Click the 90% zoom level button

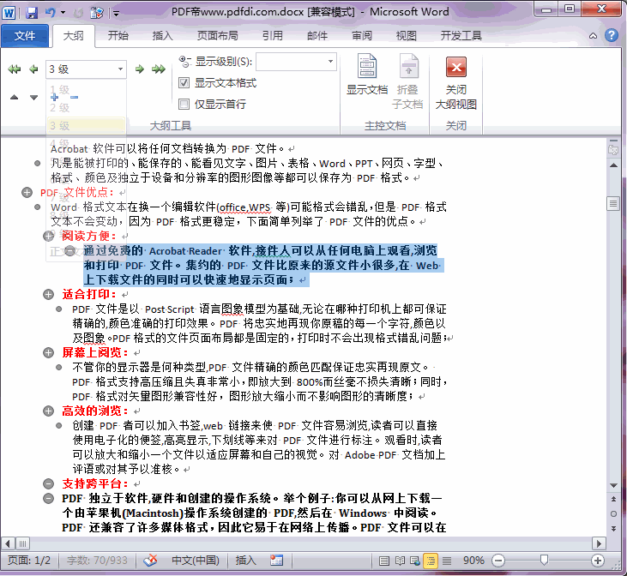[x=473, y=561]
